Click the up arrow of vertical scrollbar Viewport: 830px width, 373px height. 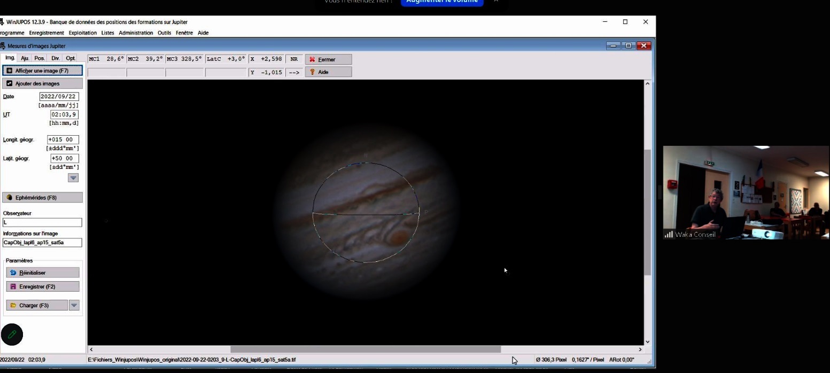click(648, 84)
